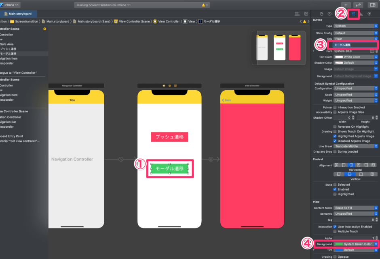
Task: Open the Connections inspector
Action: coord(369,13)
